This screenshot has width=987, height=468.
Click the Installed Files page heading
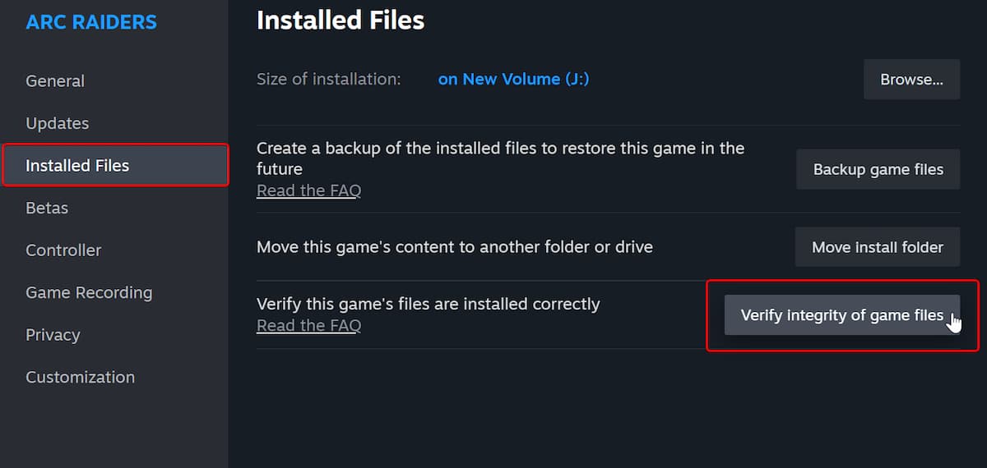[341, 20]
